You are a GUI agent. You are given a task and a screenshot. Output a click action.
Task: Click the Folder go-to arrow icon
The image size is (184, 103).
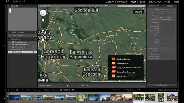tap(174, 17)
